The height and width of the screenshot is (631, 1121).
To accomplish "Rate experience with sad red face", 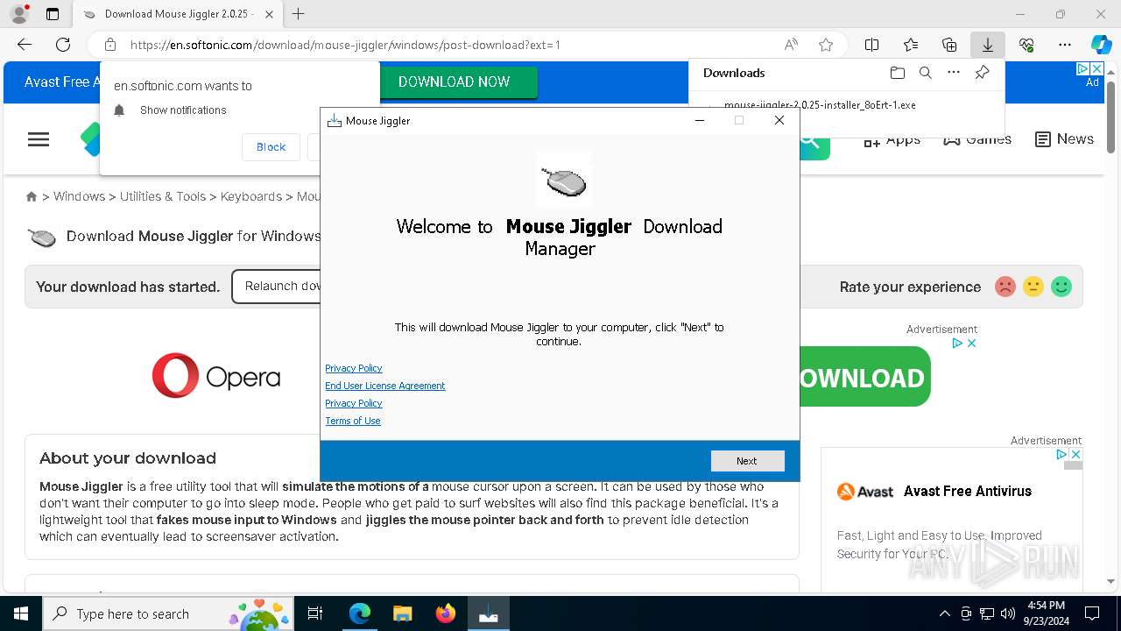I will click(x=1005, y=287).
